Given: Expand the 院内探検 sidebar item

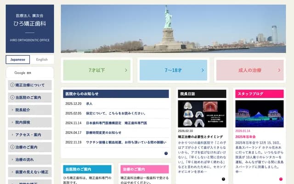Looking at the screenshot, I should pos(30,122).
